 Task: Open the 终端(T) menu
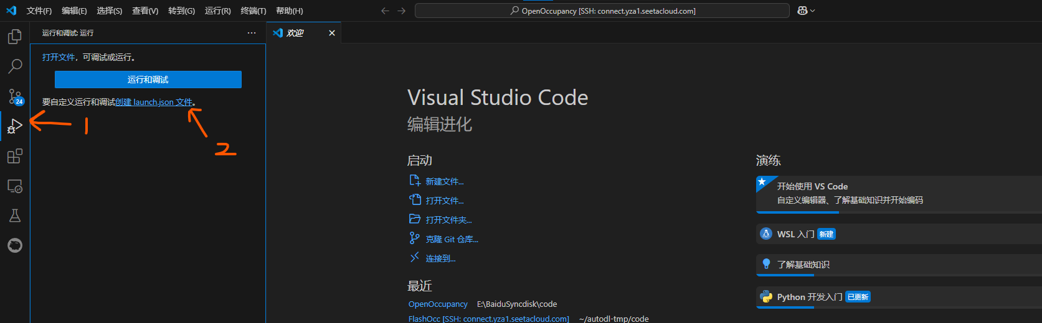(x=253, y=11)
